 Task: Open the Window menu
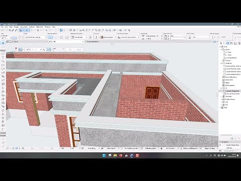(47, 27)
